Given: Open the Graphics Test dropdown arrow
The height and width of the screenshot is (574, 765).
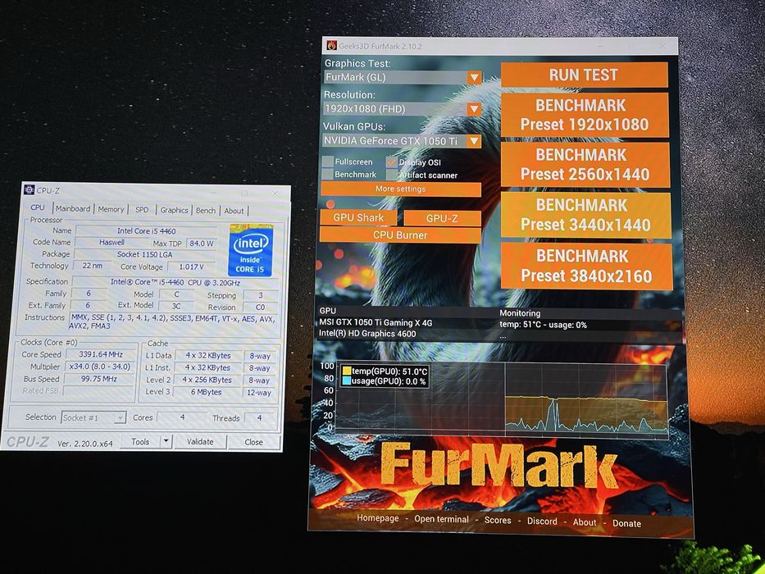Looking at the screenshot, I should (474, 77).
